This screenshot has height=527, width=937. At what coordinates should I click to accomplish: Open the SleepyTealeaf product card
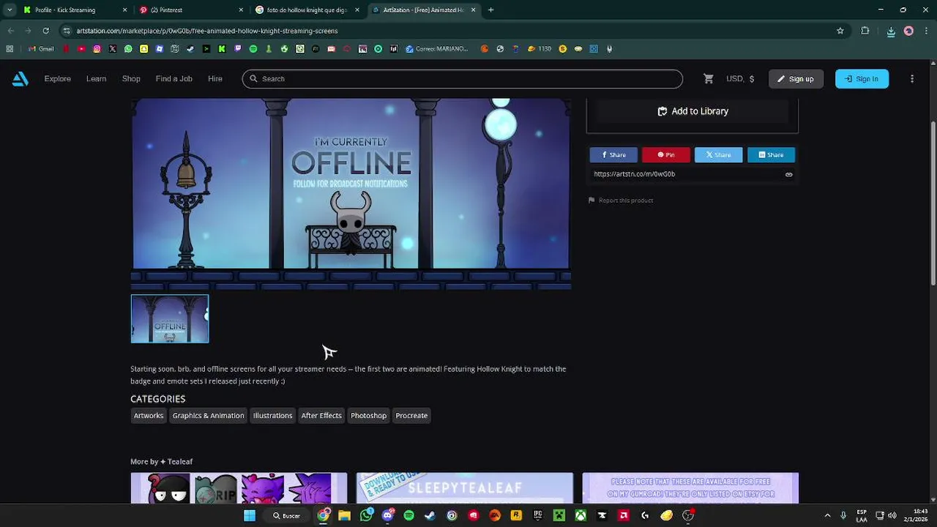(x=465, y=488)
